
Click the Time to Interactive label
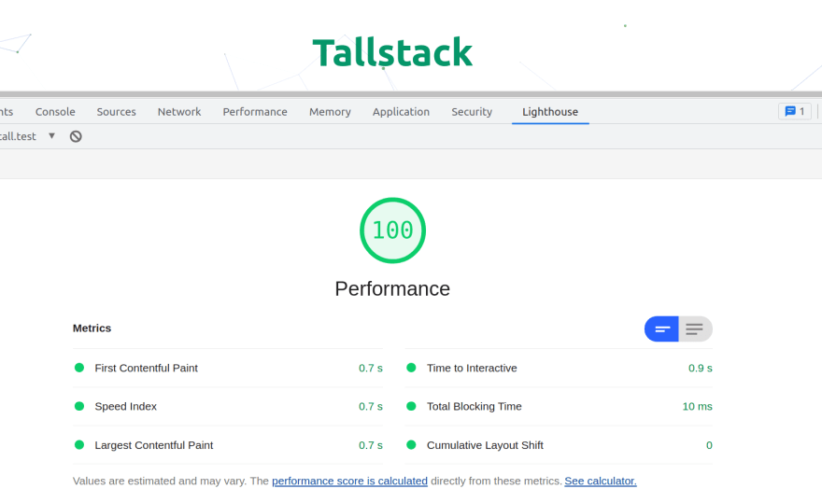coord(472,368)
